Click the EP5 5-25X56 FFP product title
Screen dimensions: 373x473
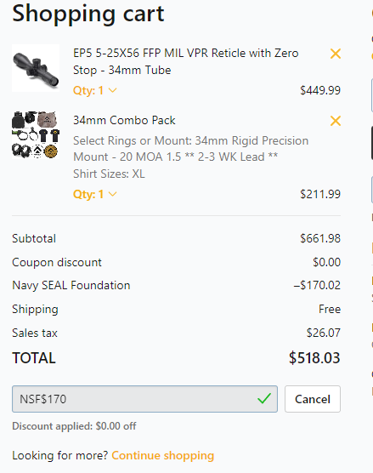(x=185, y=61)
